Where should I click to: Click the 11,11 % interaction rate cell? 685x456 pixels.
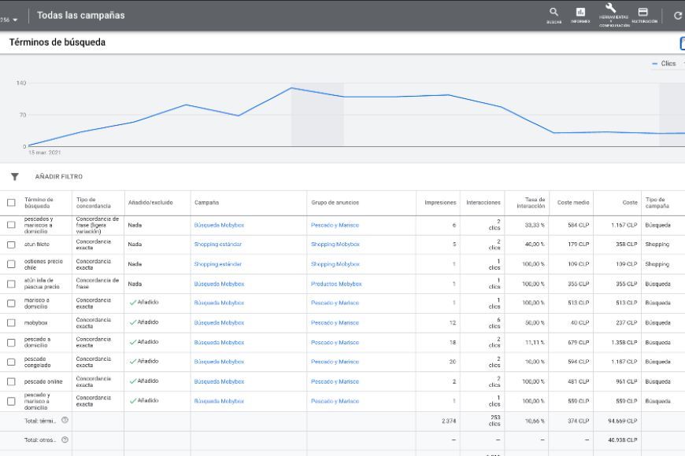point(535,343)
